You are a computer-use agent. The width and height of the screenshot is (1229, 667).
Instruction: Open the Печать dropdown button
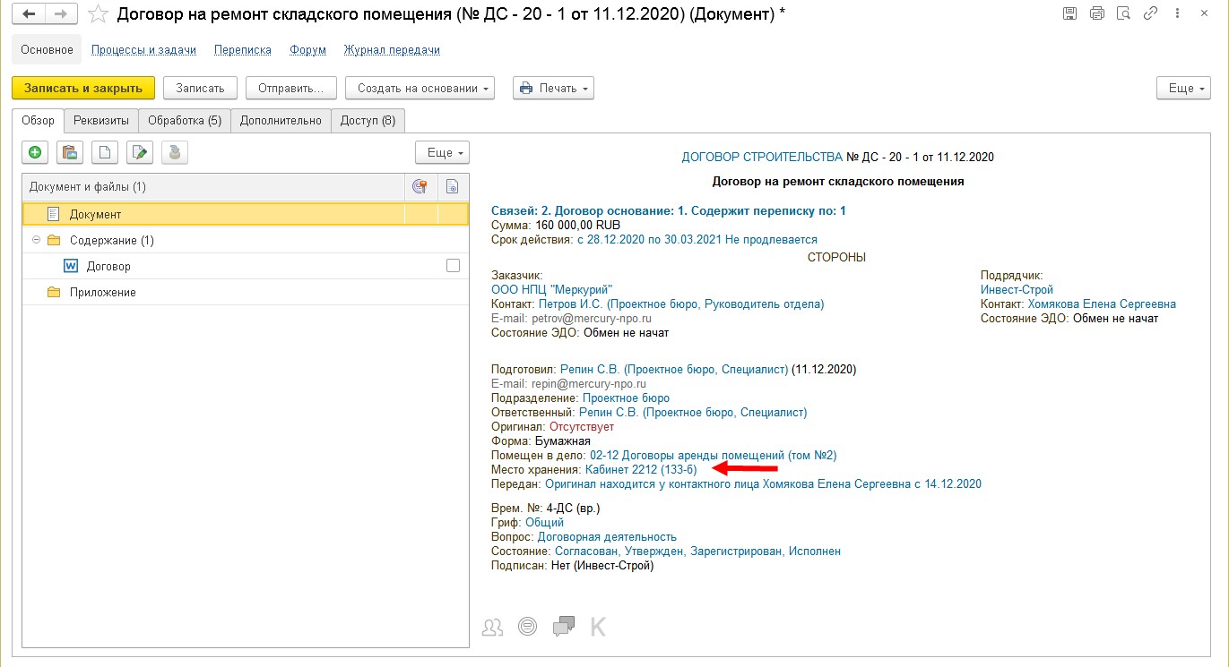pyautogui.click(x=553, y=88)
